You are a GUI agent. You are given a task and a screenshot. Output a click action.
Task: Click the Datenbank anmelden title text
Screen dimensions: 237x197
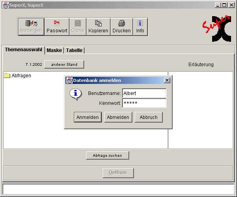[x=97, y=80]
